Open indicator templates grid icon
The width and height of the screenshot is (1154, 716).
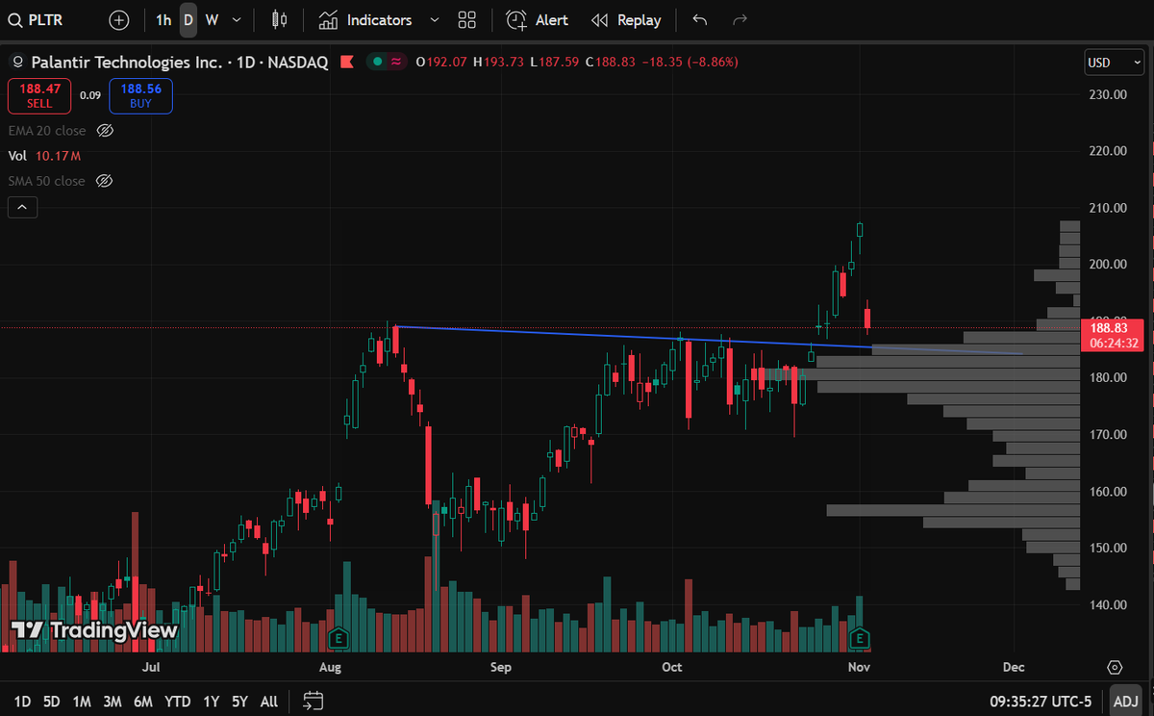pos(467,20)
